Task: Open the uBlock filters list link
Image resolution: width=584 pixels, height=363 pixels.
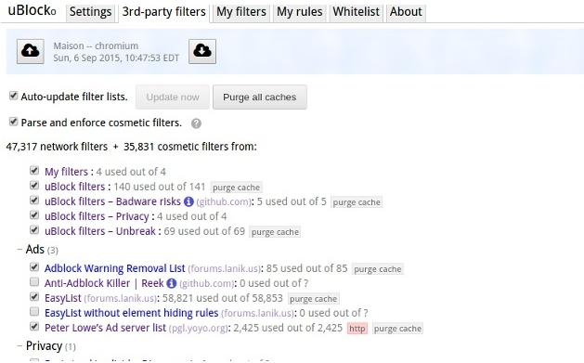Action: pos(75,187)
